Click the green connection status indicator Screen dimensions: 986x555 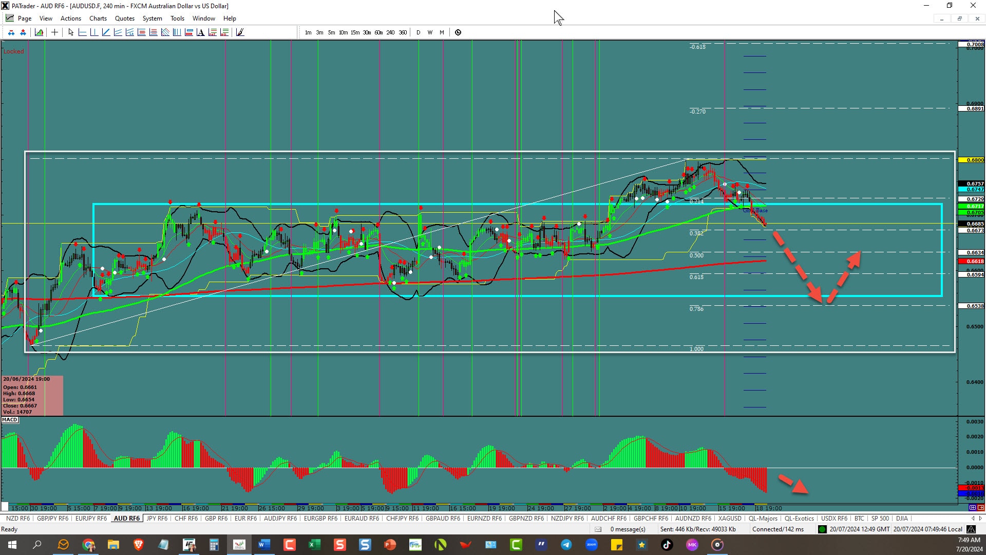coord(822,529)
